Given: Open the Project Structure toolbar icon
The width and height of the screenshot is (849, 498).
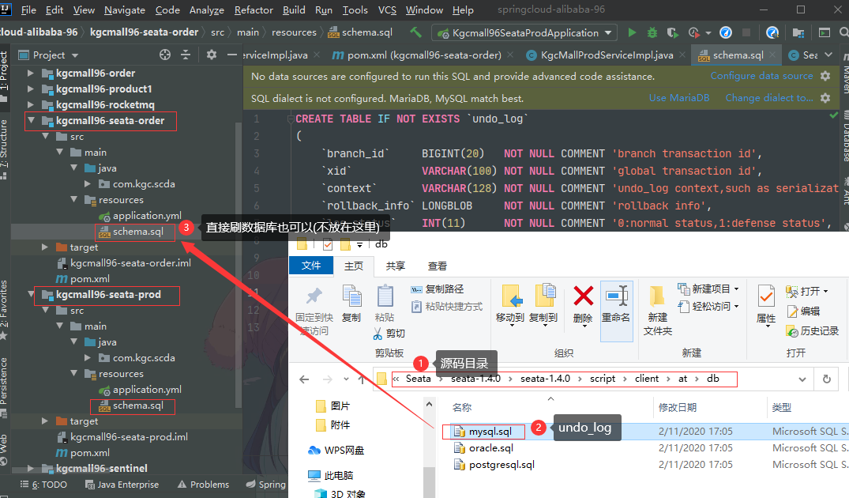Looking at the screenshot, I should (798, 32).
